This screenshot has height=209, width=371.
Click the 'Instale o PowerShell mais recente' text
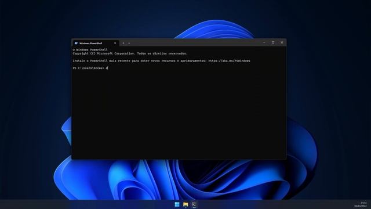pos(101,61)
